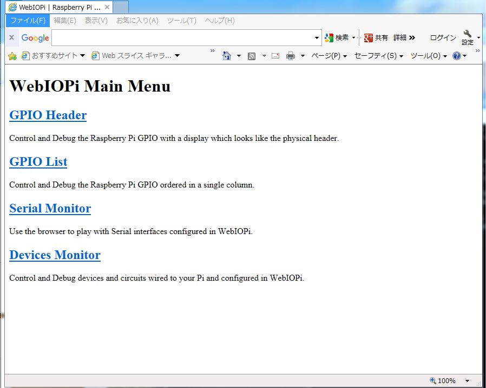Expand the zoom level dropdown arrow
The width and height of the screenshot is (486, 388).
click(x=467, y=381)
